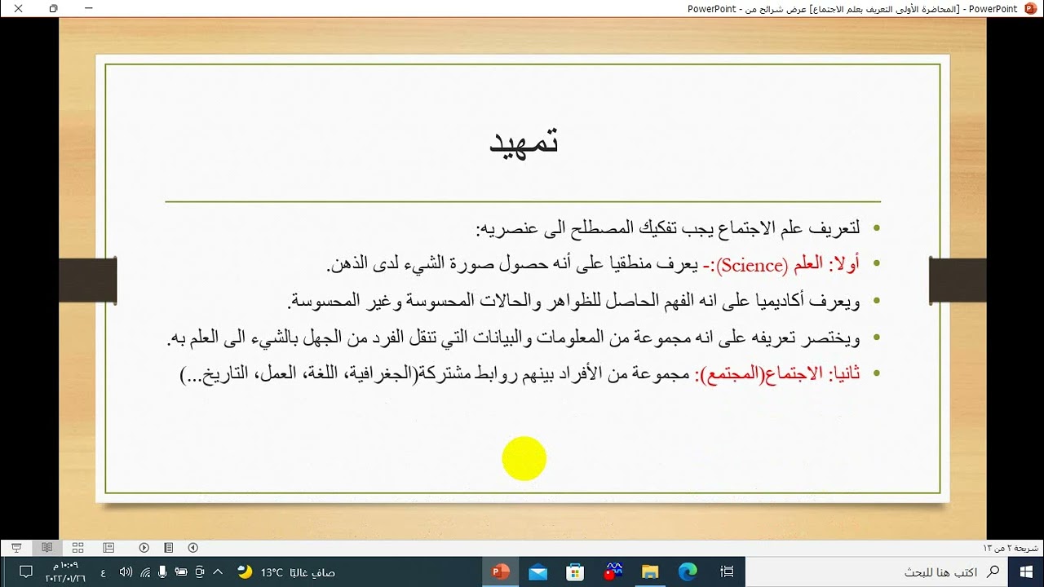Open battery status in system tray
1044x587 pixels.
pyautogui.click(x=181, y=572)
